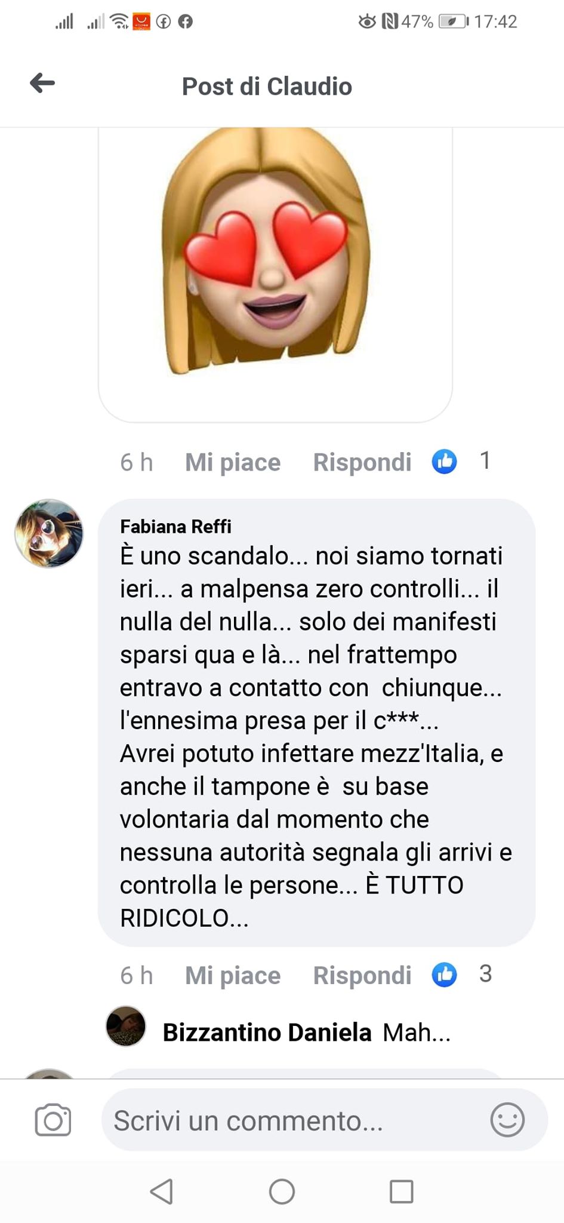The width and height of the screenshot is (564, 1223).
Task: View reactions on Fabiana Reffi's comment
Action: click(x=461, y=974)
